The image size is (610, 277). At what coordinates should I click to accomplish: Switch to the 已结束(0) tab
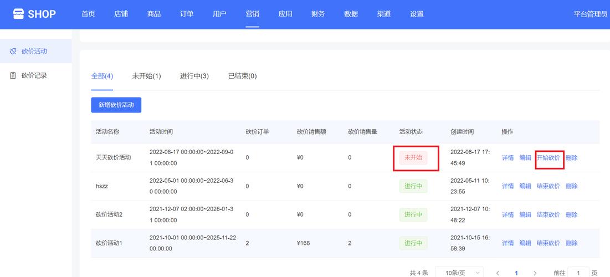point(242,76)
